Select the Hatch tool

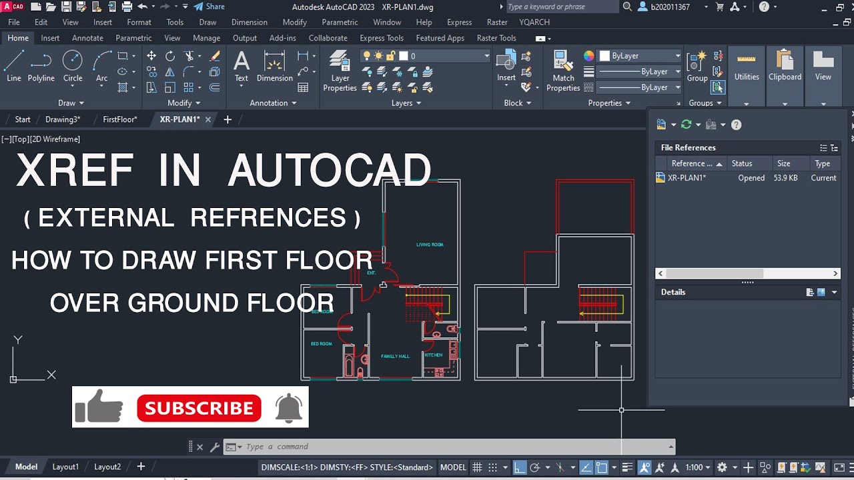click(x=123, y=87)
